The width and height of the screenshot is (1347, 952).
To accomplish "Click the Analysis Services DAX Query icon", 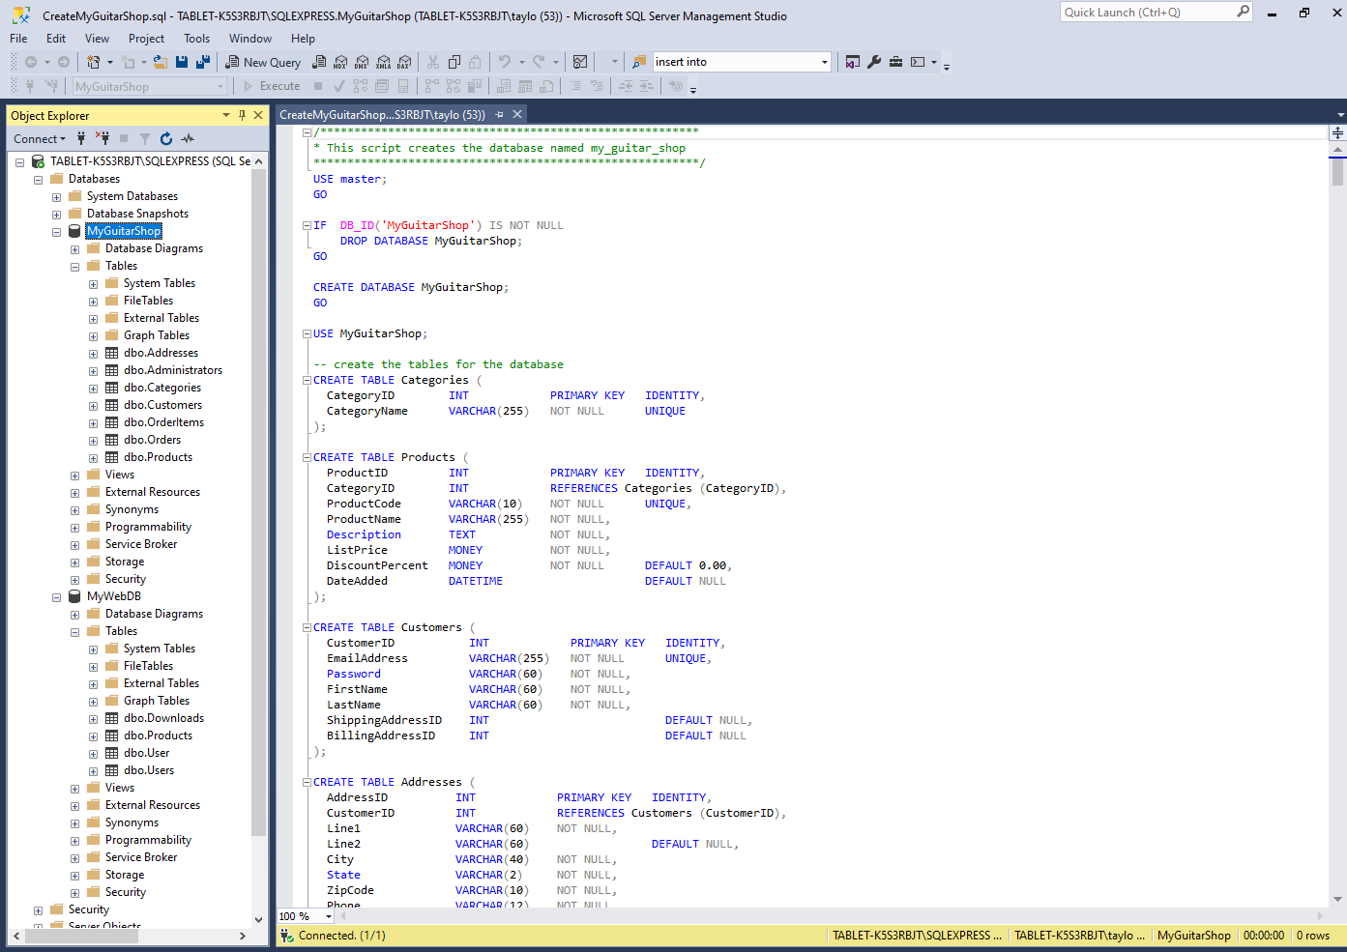I will (404, 61).
